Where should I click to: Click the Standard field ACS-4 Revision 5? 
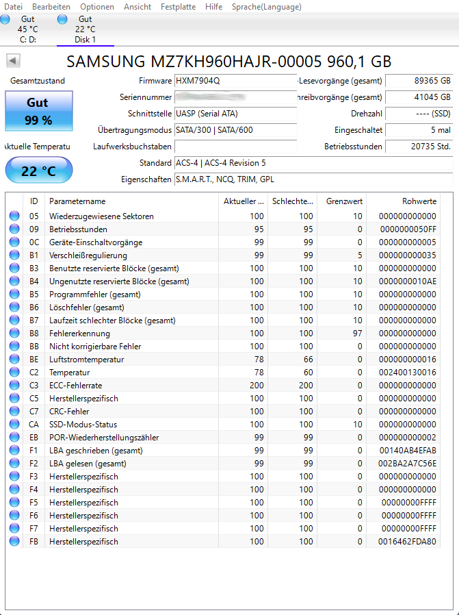coord(313,163)
